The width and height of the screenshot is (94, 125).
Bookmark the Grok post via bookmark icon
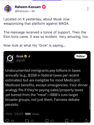66,121
